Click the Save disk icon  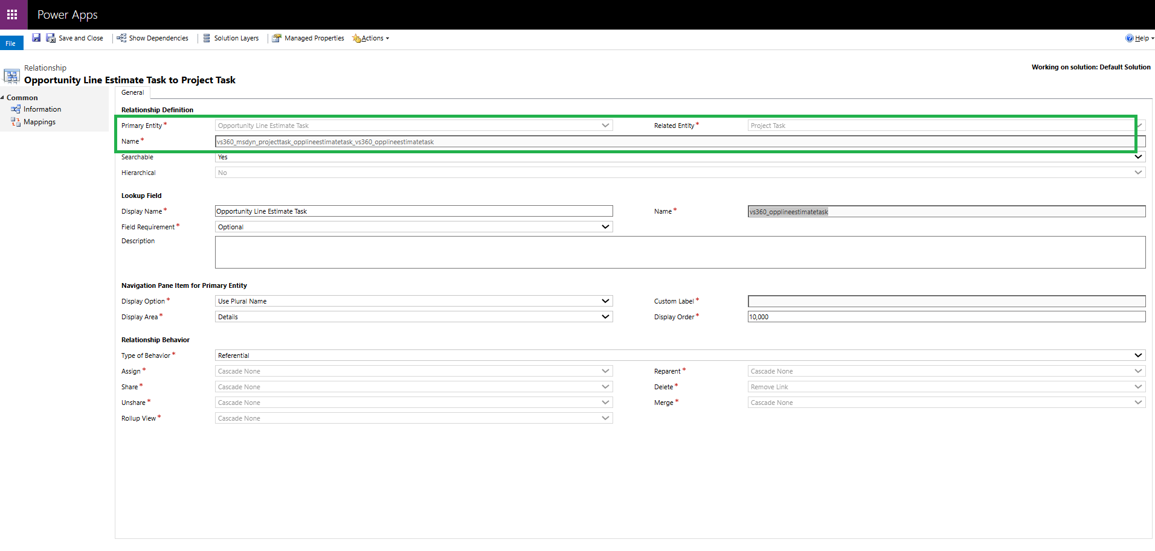pos(36,37)
